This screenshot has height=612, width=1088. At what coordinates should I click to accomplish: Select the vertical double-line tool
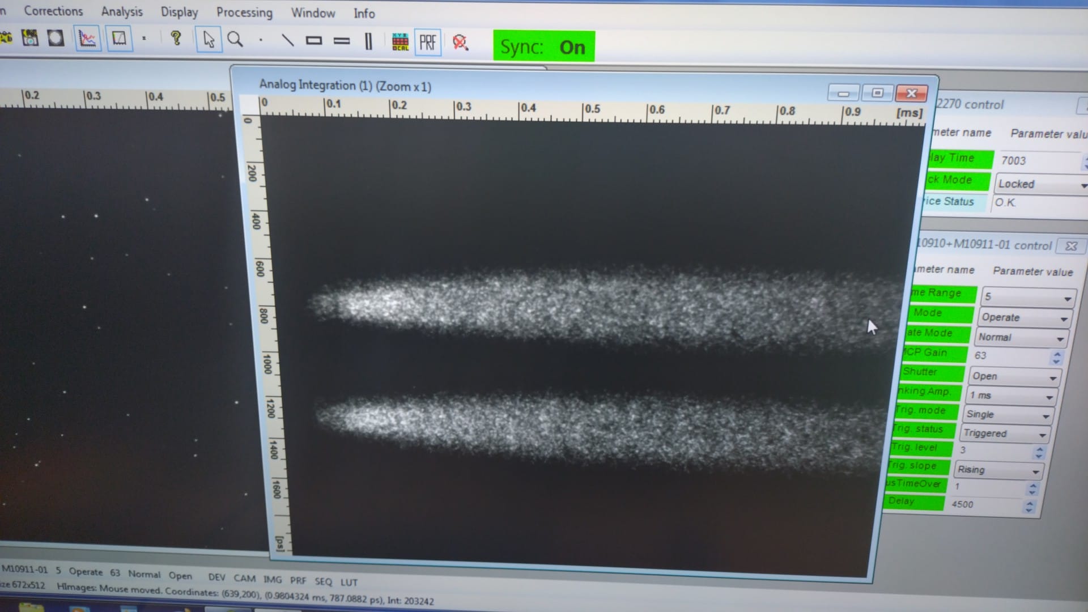pos(368,41)
